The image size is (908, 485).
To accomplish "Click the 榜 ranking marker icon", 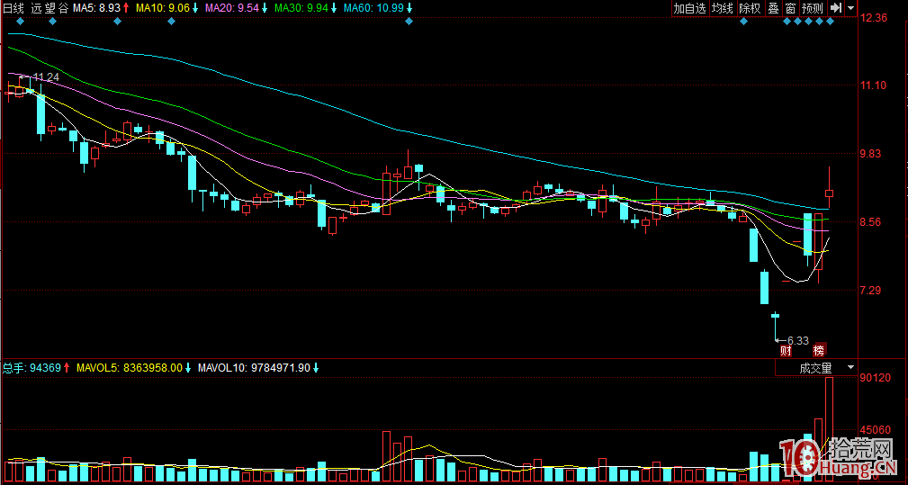I will [818, 350].
